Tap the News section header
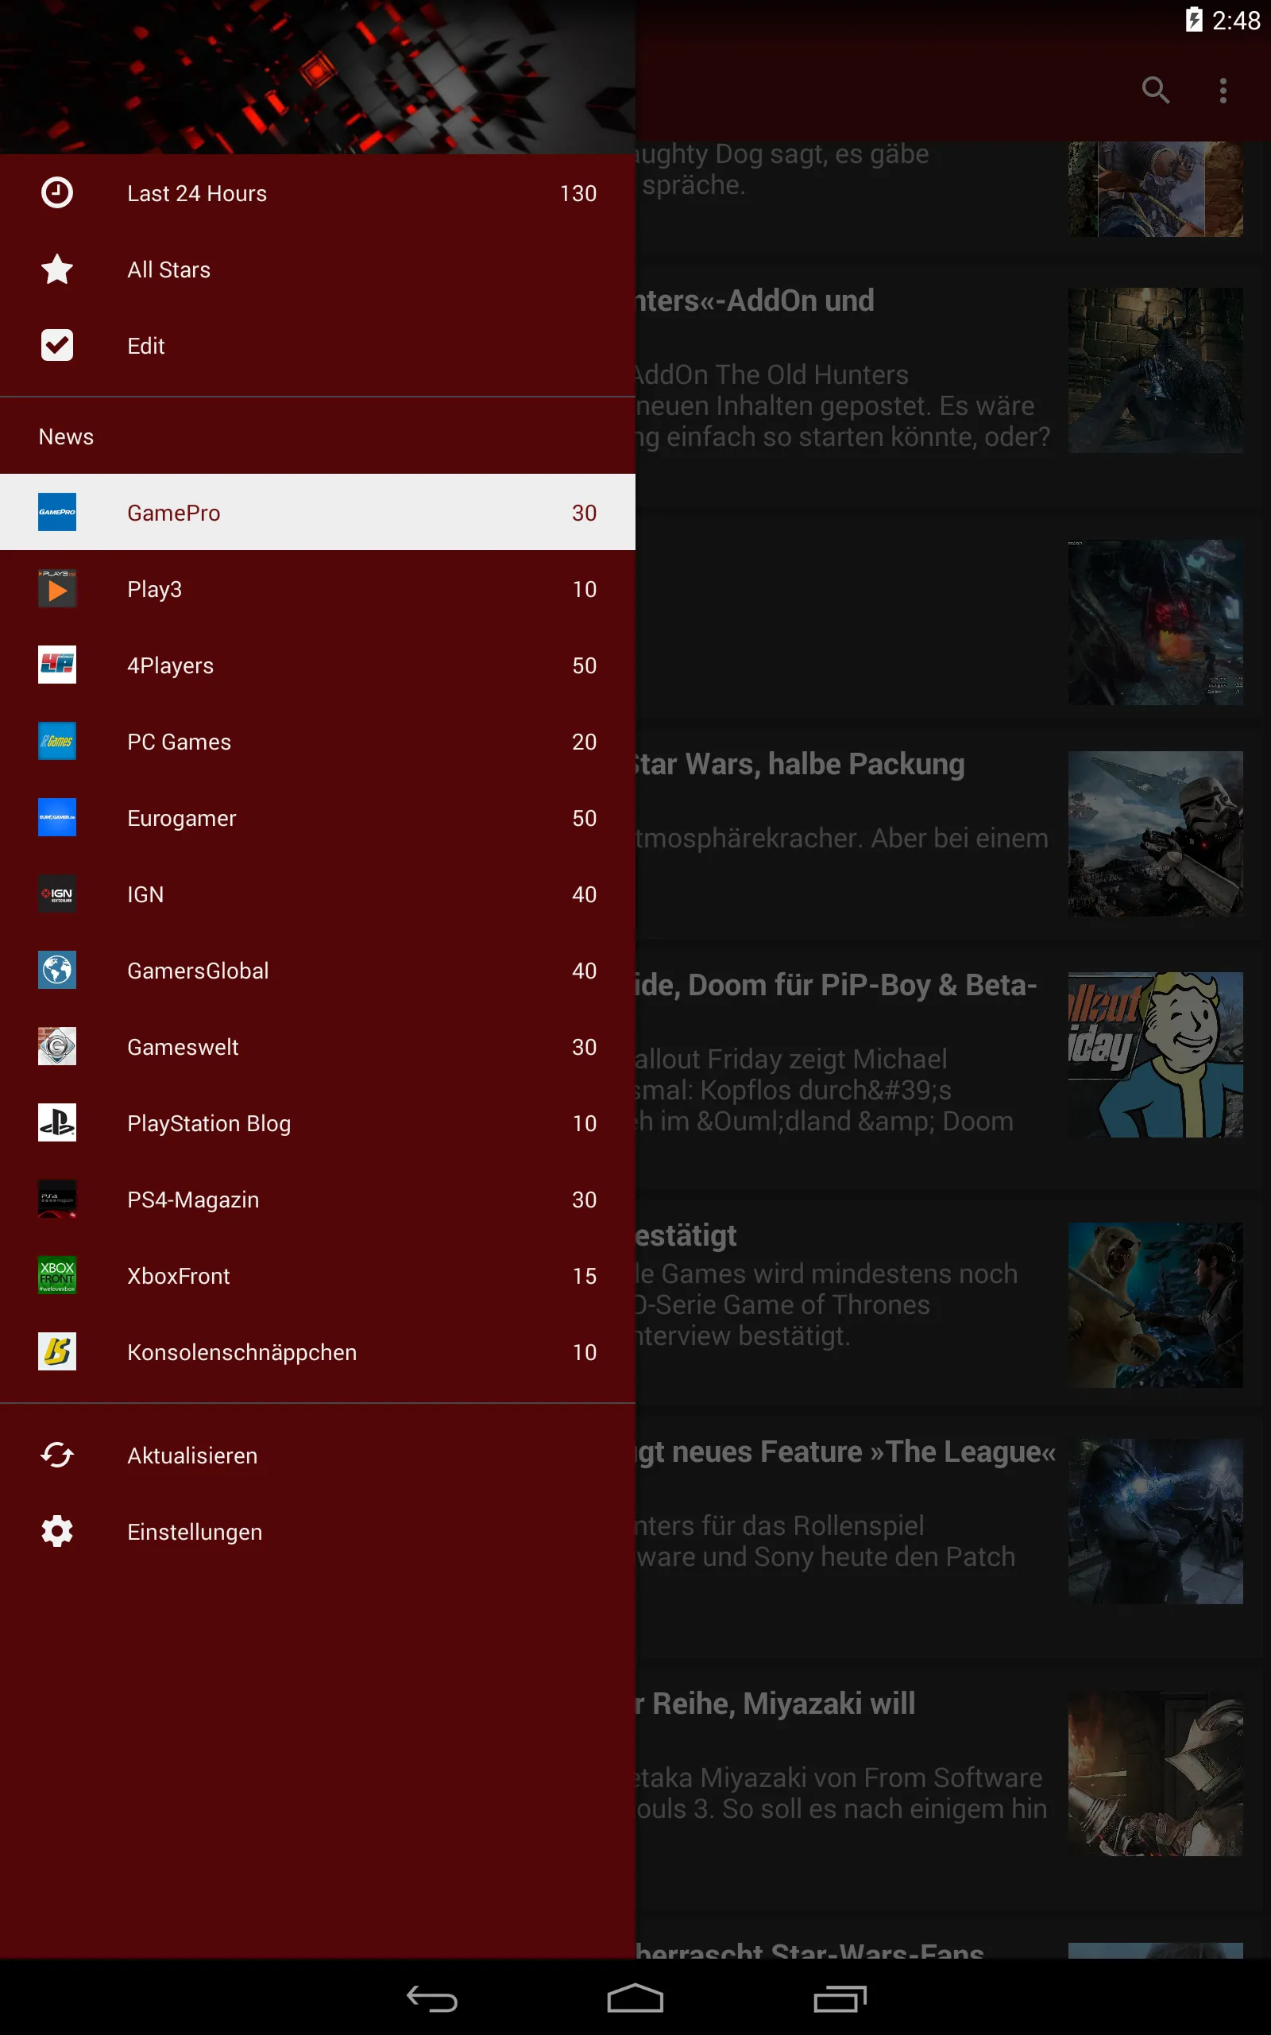 (67, 436)
